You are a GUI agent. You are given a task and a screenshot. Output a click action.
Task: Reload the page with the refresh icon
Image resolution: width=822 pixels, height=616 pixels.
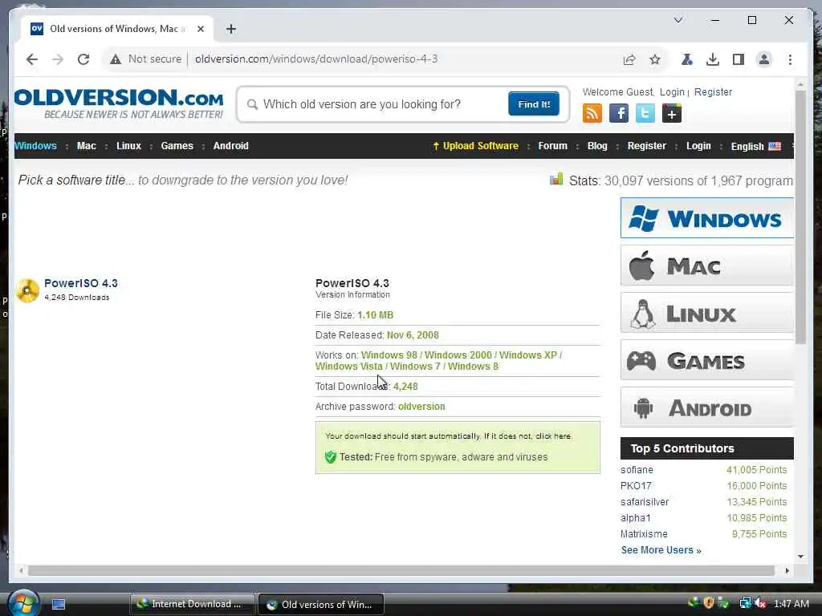(x=83, y=59)
